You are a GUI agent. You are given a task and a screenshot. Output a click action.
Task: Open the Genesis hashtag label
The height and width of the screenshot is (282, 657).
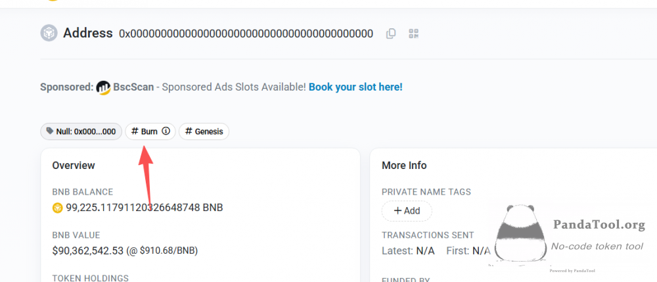click(204, 131)
